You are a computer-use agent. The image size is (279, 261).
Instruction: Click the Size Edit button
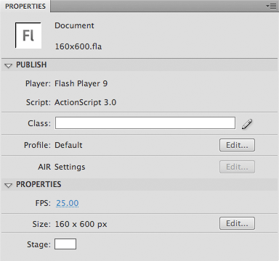[x=237, y=223]
